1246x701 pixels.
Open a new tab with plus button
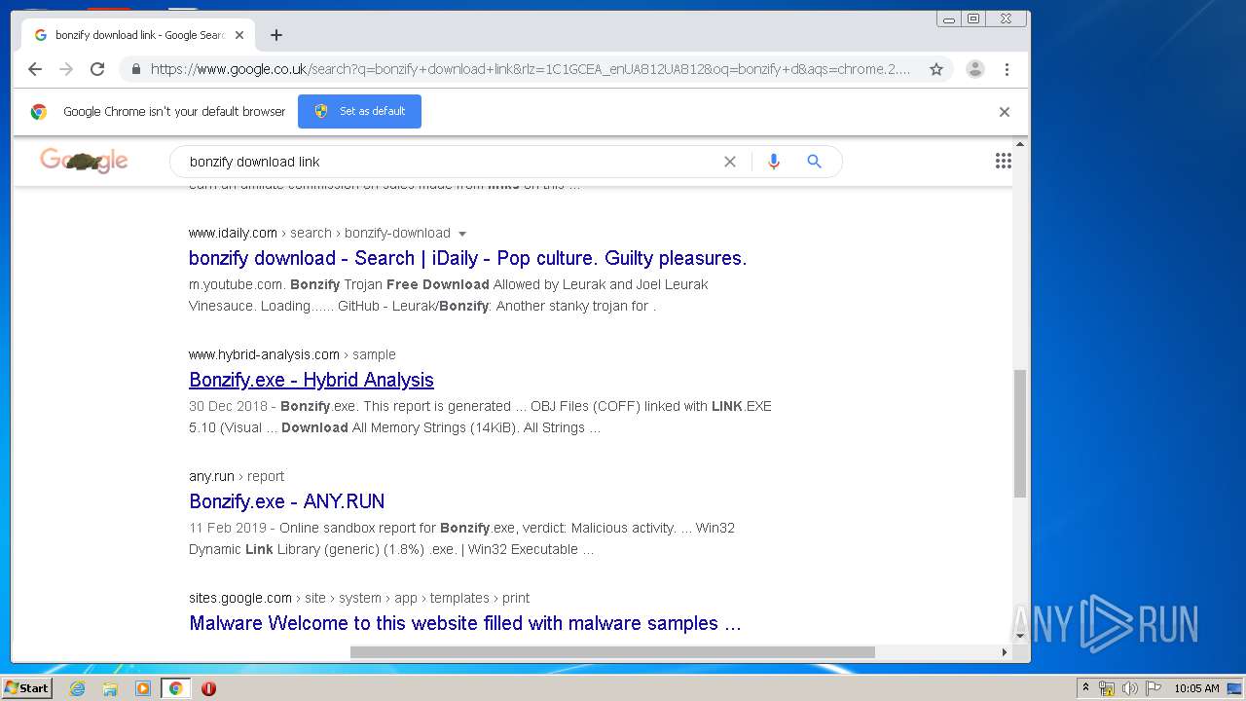coord(276,35)
